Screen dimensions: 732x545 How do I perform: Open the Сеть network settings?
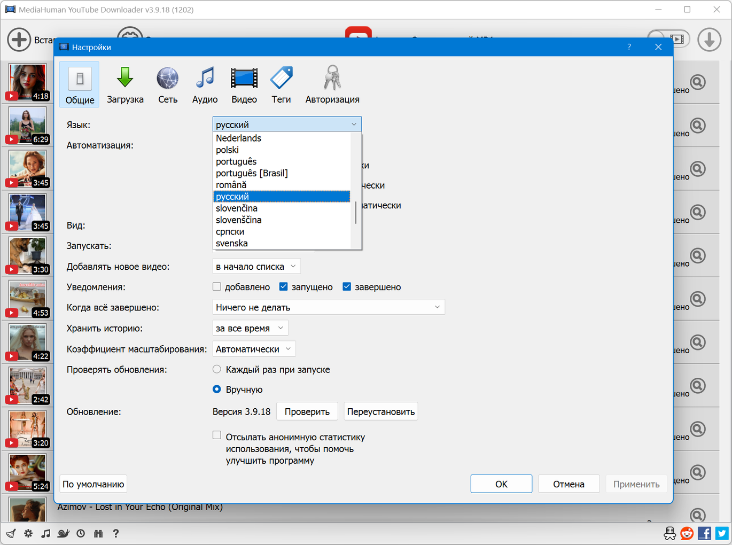[168, 85]
